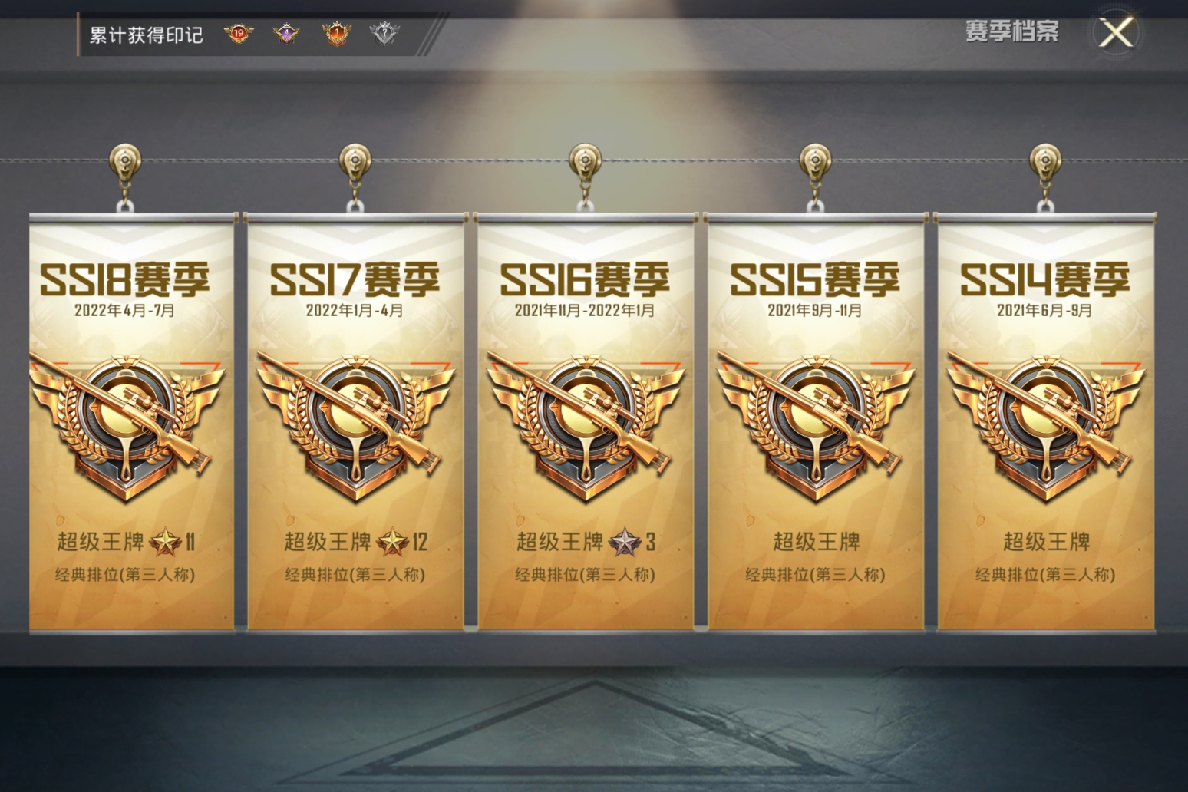The image size is (1188, 792).
Task: Click the SS14 rifle rank emblem
Action: 1045,426
